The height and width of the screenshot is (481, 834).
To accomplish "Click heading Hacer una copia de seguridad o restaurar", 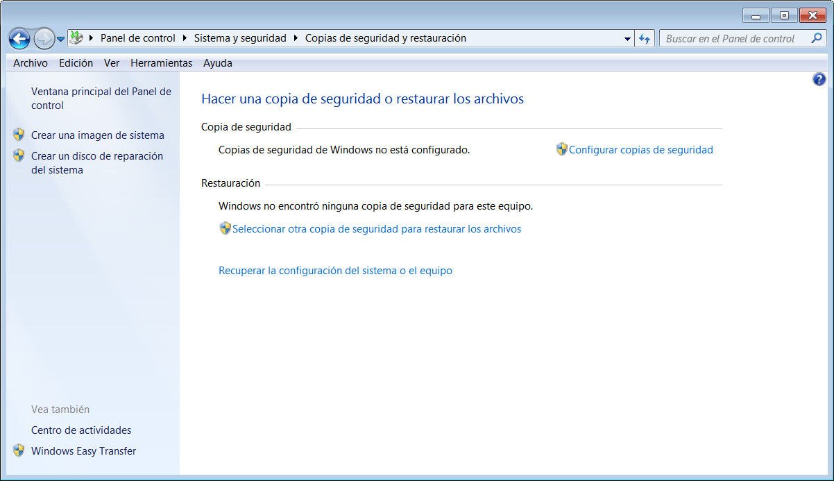I will (362, 99).
